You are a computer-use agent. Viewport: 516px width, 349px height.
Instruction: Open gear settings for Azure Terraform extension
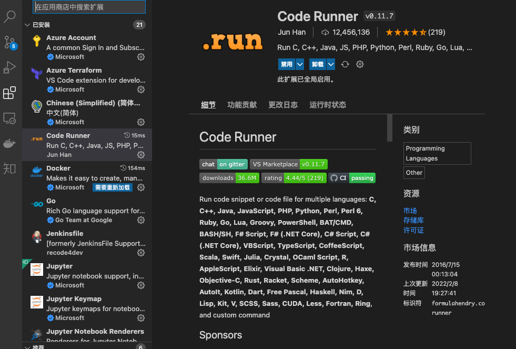[141, 89]
